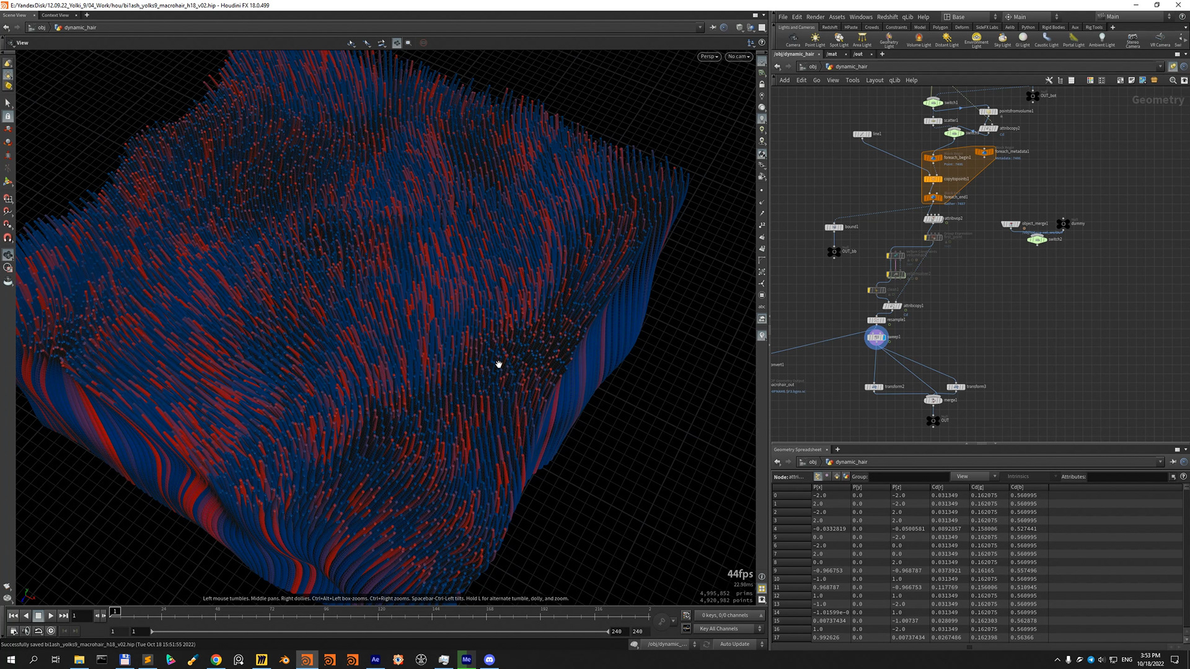Toggle the pin on the network editor pane

(1173, 66)
